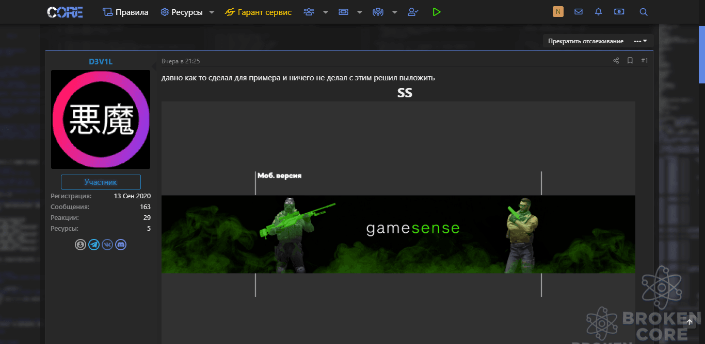Click the SS heading in post

tap(405, 93)
